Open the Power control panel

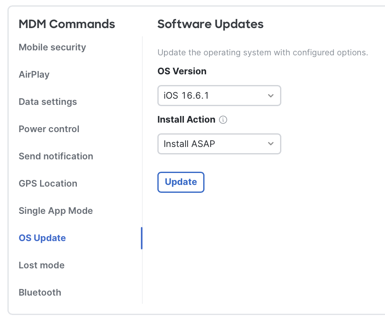coord(49,129)
